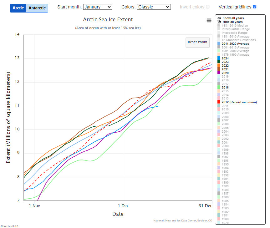Toggle the 2020 purple legend marker
The height and width of the screenshot is (228, 270).
[219, 73]
